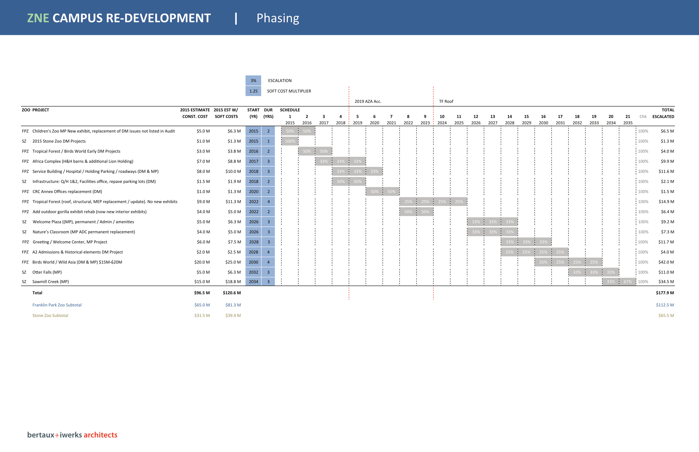Click the blue duration cell for Tropical Forest roof
Viewport: 699px width, 452px height.
pos(268,202)
